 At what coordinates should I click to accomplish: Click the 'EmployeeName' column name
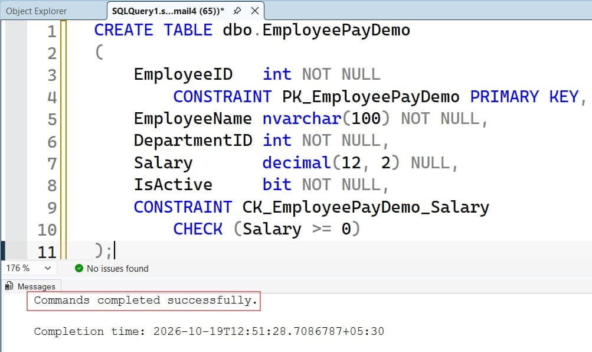192,119
